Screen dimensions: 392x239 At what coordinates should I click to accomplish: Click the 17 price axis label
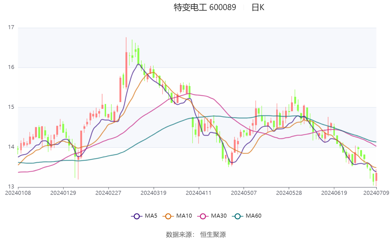(x=11, y=28)
